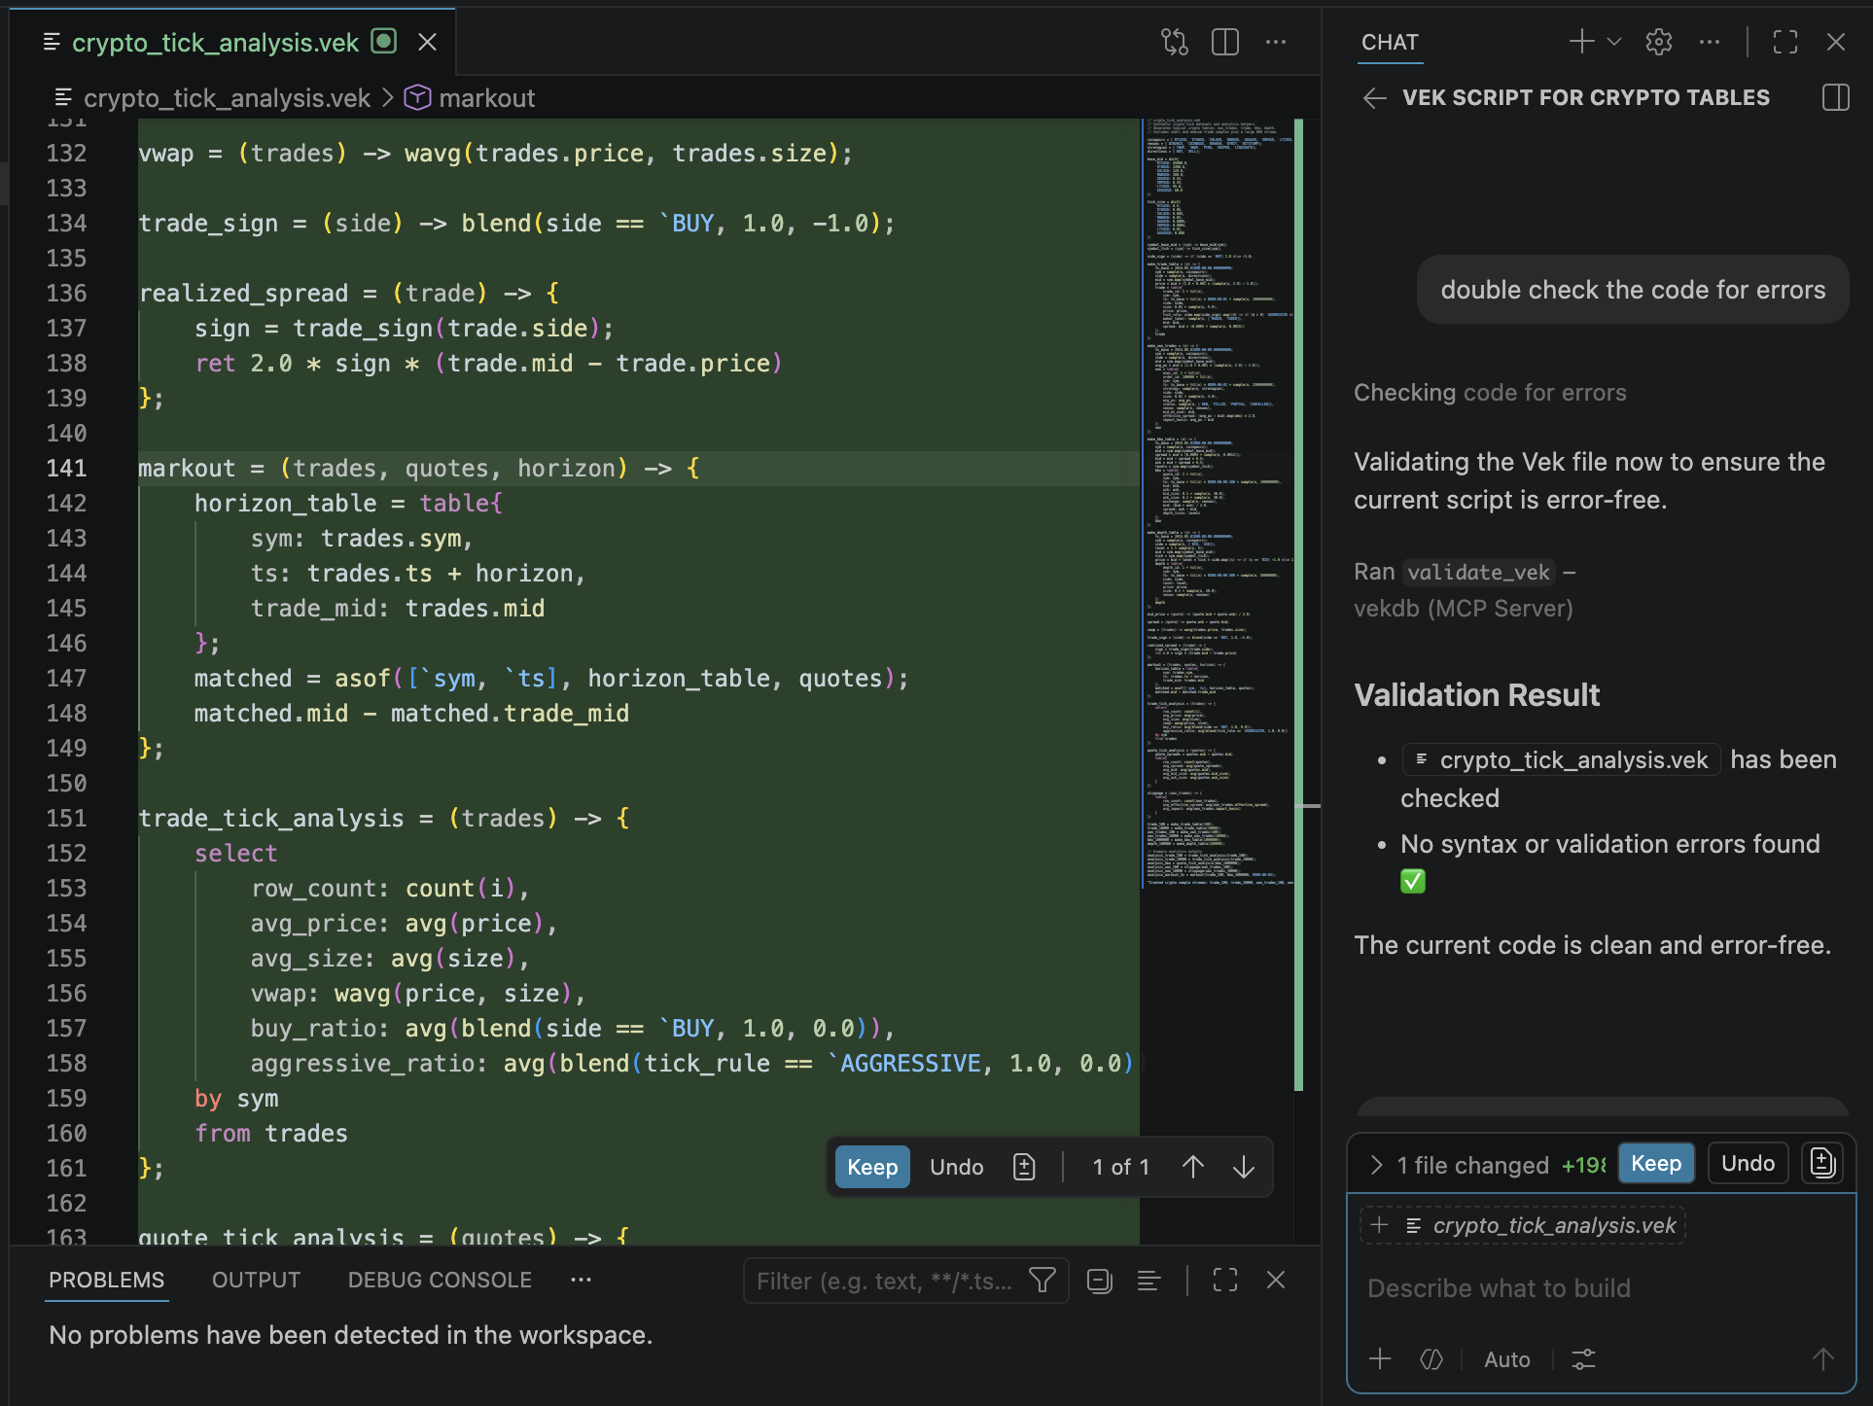Click the validate_vek tool name
Image resolution: width=1873 pixels, height=1406 pixels.
click(1478, 572)
